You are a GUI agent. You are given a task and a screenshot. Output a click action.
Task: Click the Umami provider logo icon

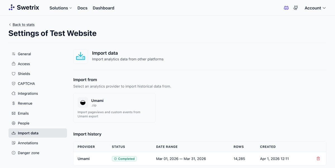pos(83,103)
